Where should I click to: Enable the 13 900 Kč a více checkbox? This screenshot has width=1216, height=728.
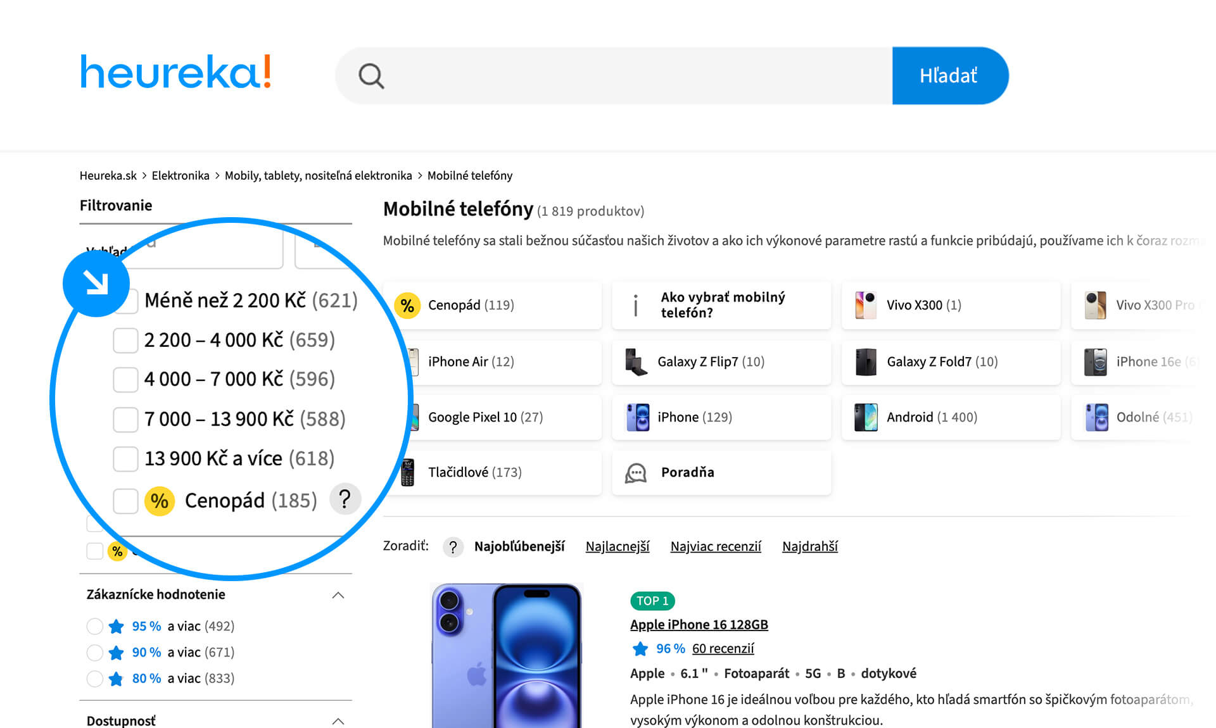point(125,458)
